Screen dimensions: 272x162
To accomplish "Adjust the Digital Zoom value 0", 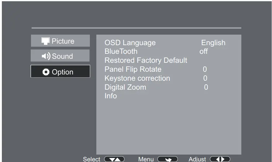I will 206,87.
